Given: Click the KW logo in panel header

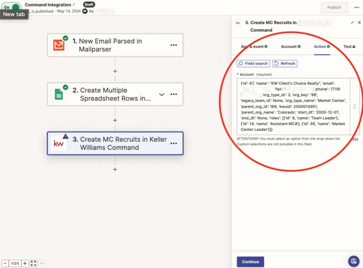Looking at the screenshot, I should click(238, 23).
